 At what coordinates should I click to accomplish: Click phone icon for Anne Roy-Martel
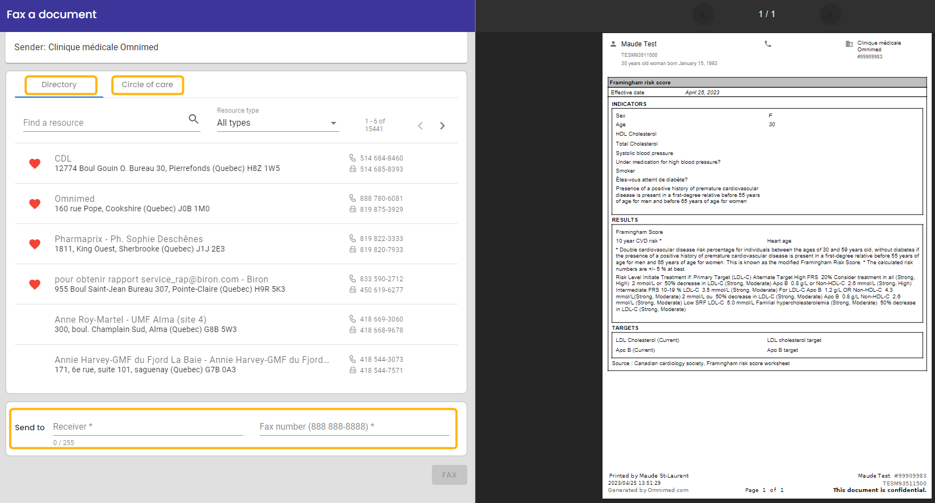[352, 319]
